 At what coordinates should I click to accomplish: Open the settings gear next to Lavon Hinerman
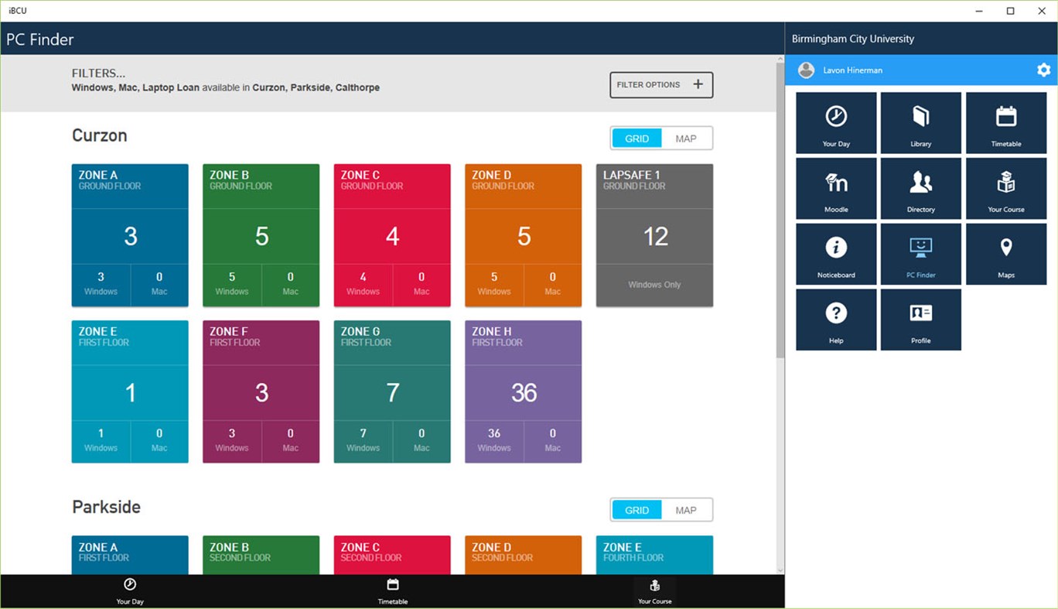tap(1043, 70)
